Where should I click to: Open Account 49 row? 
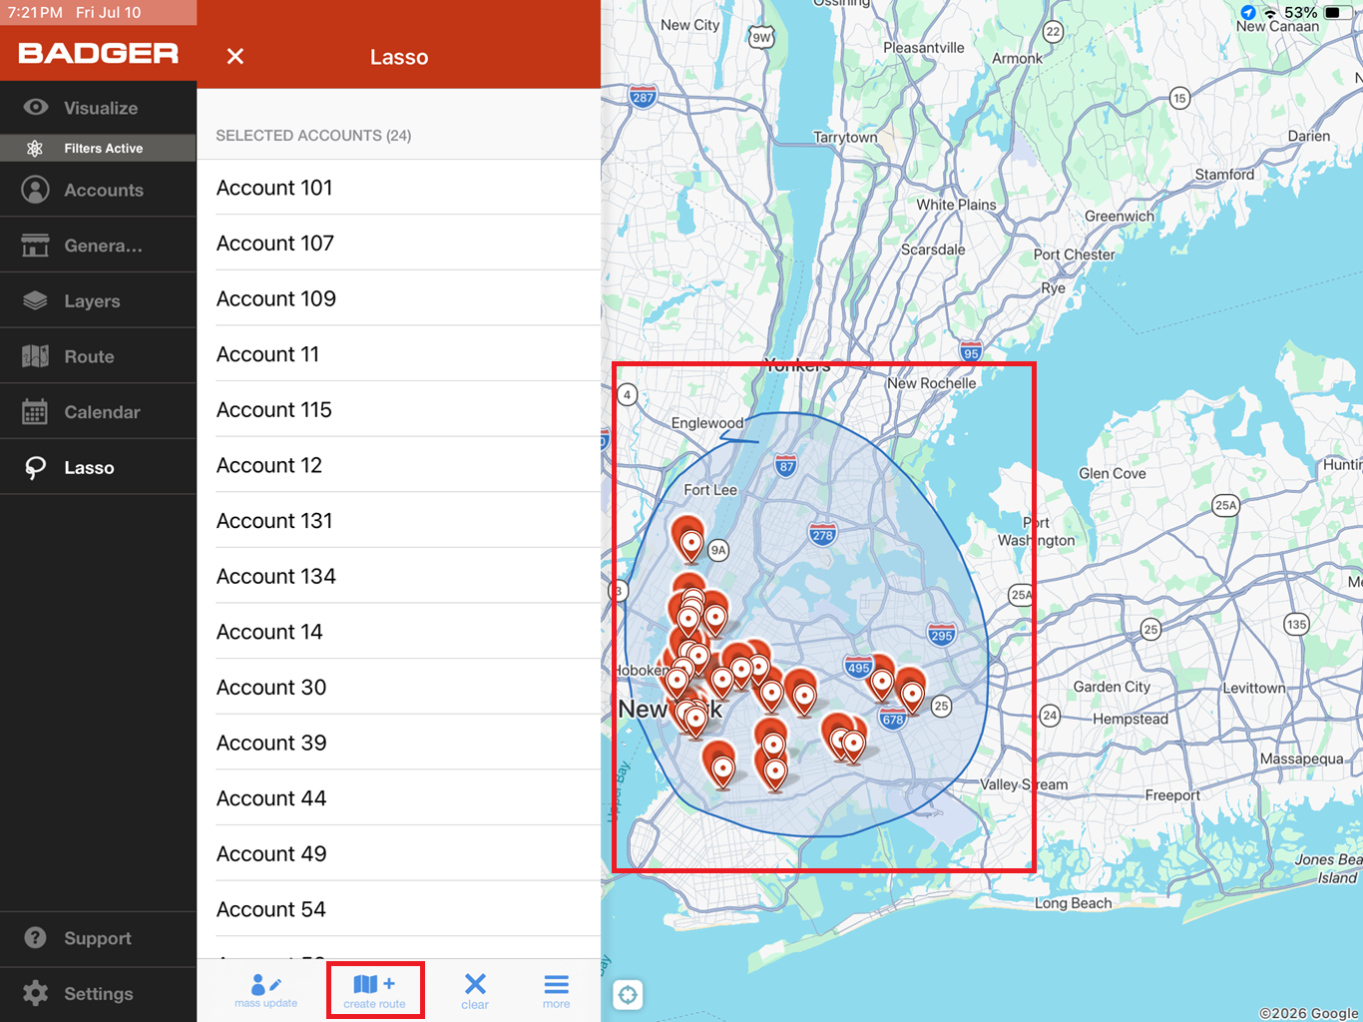click(399, 854)
